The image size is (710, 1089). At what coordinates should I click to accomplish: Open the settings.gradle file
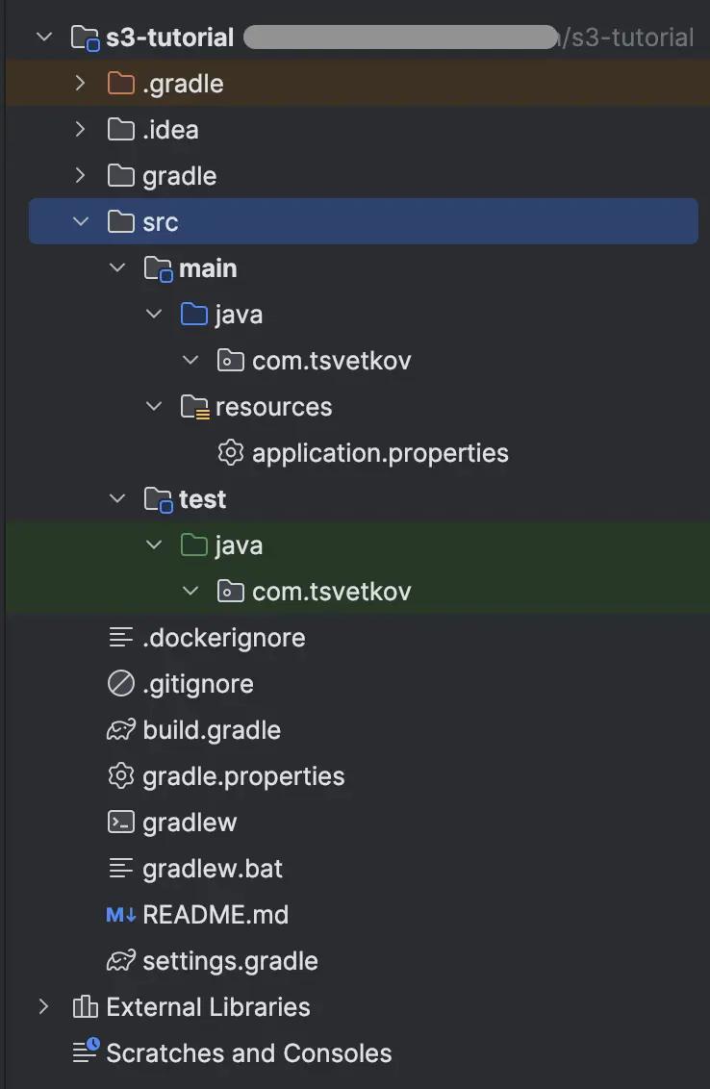click(x=230, y=961)
